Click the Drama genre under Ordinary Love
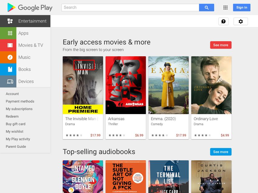Screen dimensions: 258x193 coord(199,124)
